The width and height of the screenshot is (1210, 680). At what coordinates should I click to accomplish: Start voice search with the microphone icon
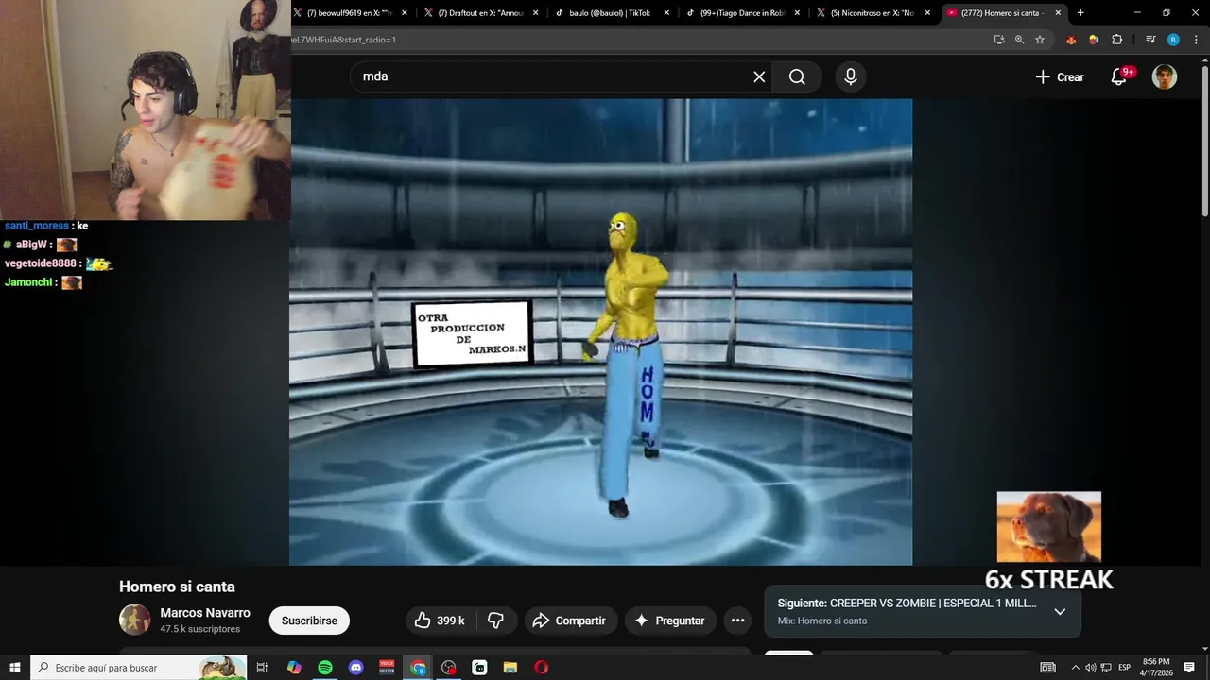point(851,76)
